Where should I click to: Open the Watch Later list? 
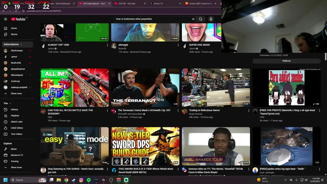(17, 122)
